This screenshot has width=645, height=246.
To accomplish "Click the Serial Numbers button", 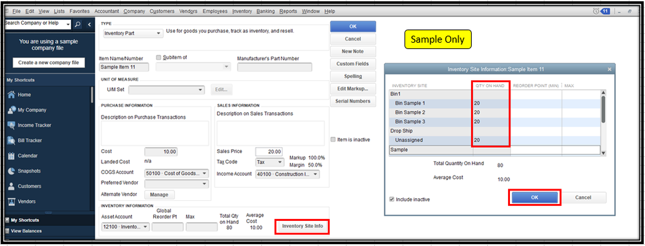I will (353, 101).
